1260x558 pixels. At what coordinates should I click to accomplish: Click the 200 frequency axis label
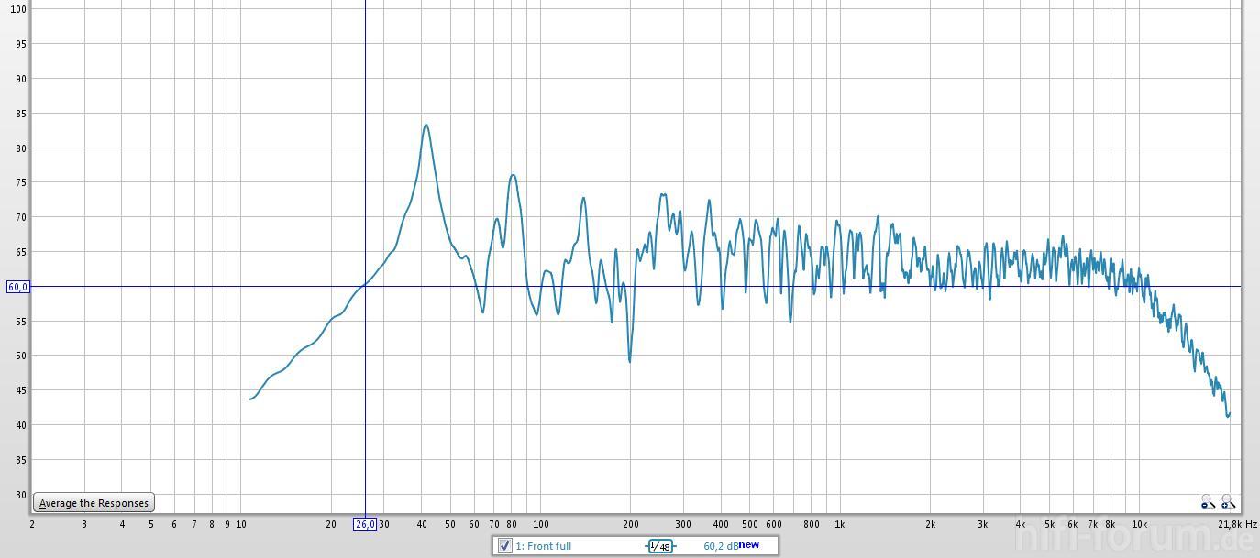pos(630,524)
